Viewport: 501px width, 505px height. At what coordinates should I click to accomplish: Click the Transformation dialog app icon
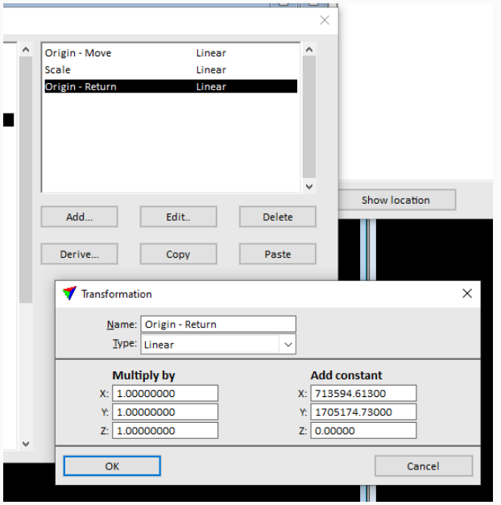(x=70, y=294)
